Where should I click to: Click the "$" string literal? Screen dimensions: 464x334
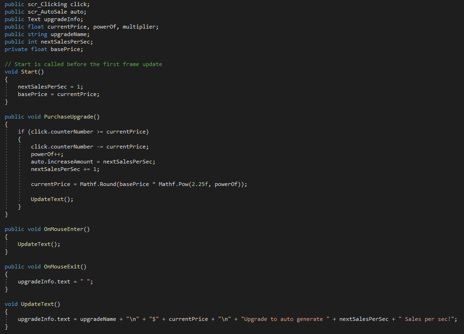[x=154, y=319]
